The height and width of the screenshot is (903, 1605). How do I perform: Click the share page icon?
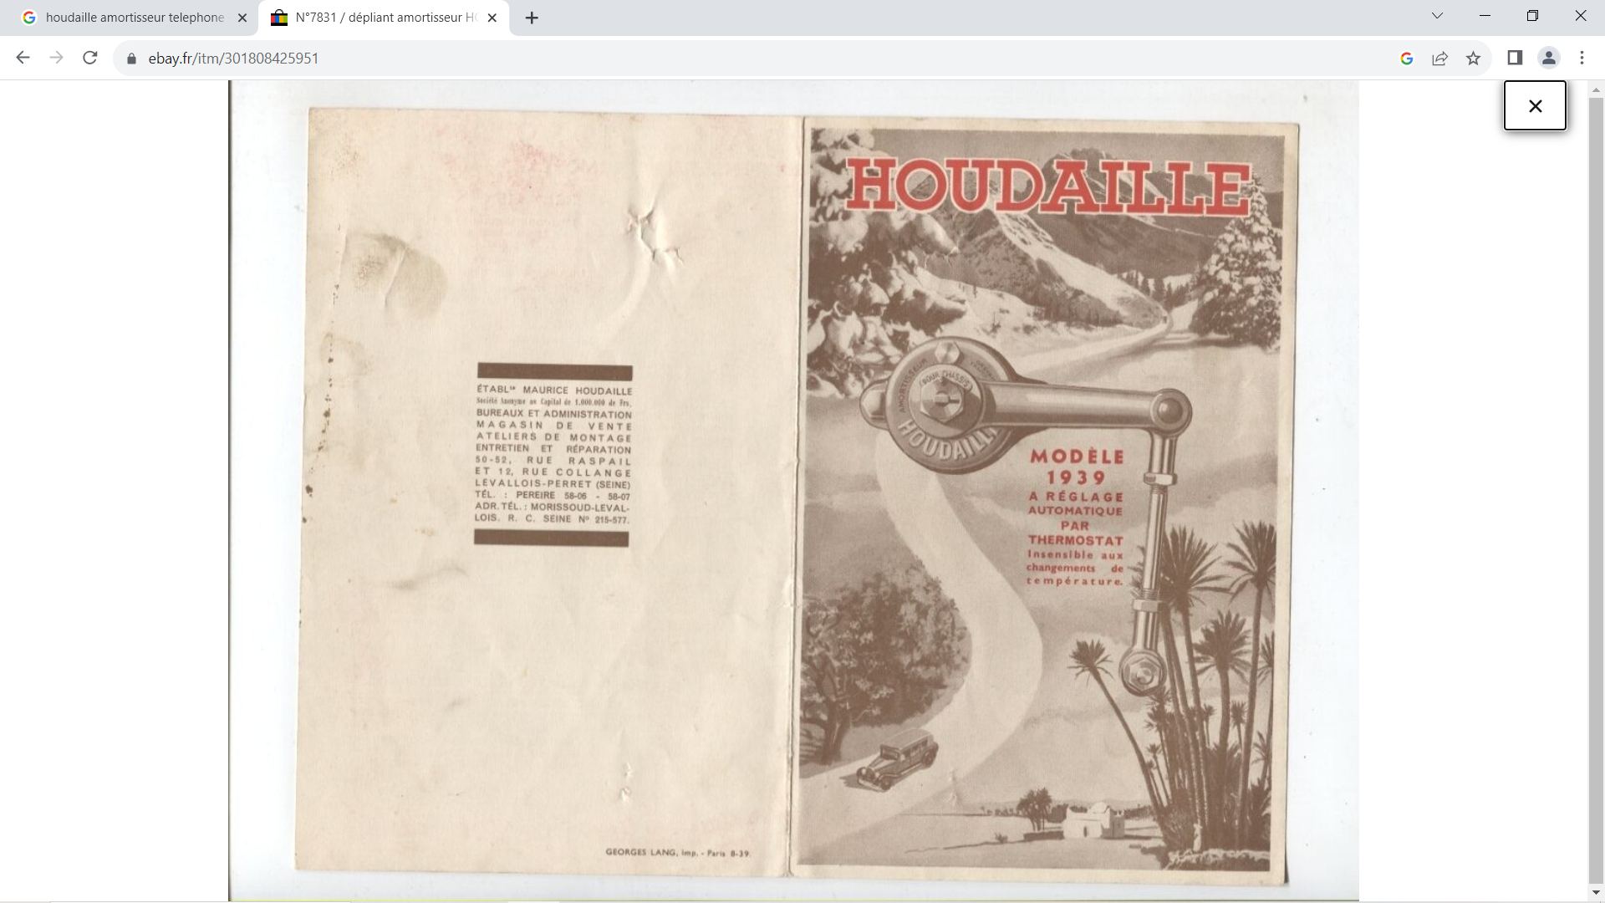(x=1439, y=59)
